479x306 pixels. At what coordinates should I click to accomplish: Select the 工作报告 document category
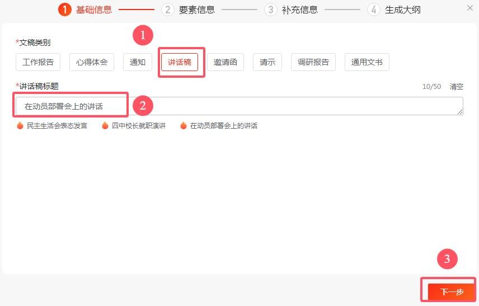[x=38, y=62]
